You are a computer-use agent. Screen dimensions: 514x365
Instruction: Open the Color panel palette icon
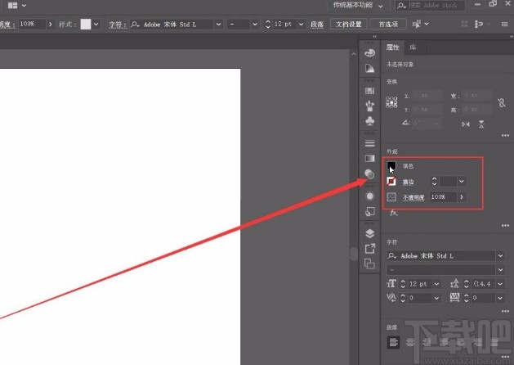coord(369,52)
